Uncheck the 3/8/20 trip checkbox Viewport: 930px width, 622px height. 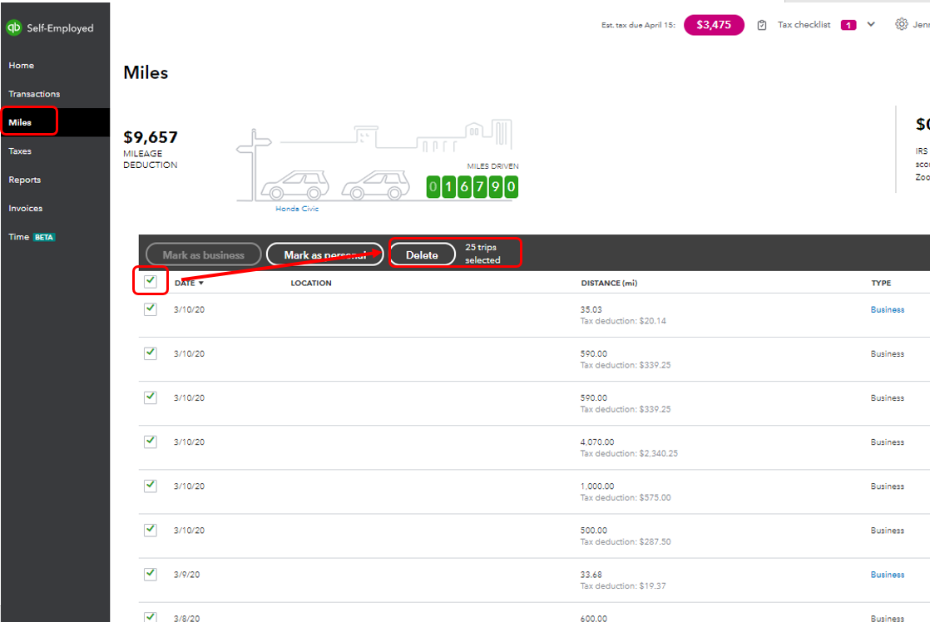(151, 617)
